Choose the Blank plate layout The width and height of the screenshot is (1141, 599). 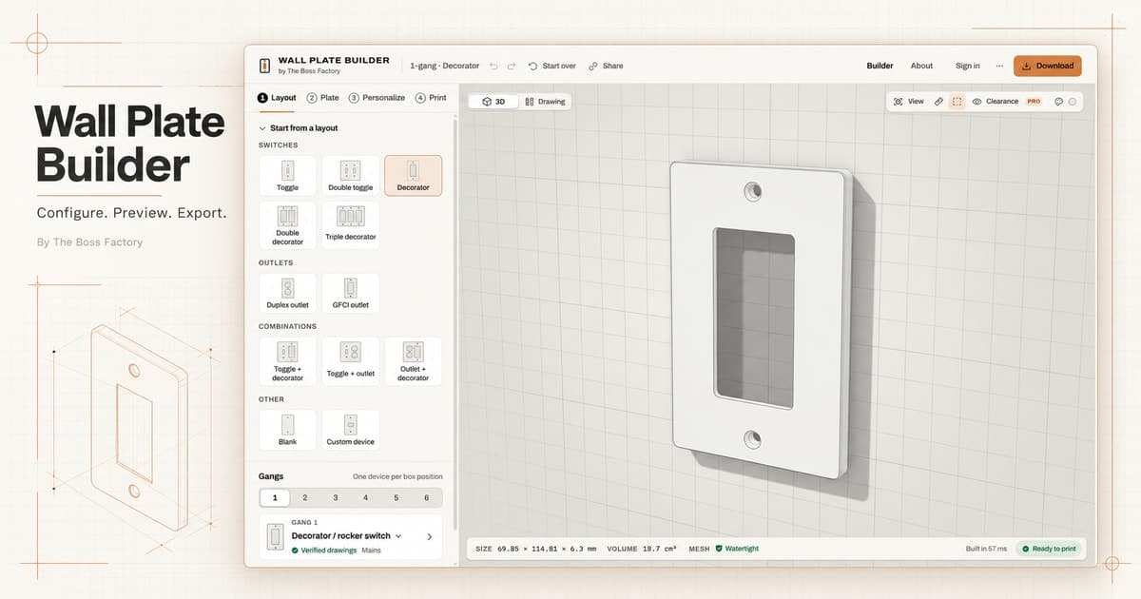coord(287,430)
